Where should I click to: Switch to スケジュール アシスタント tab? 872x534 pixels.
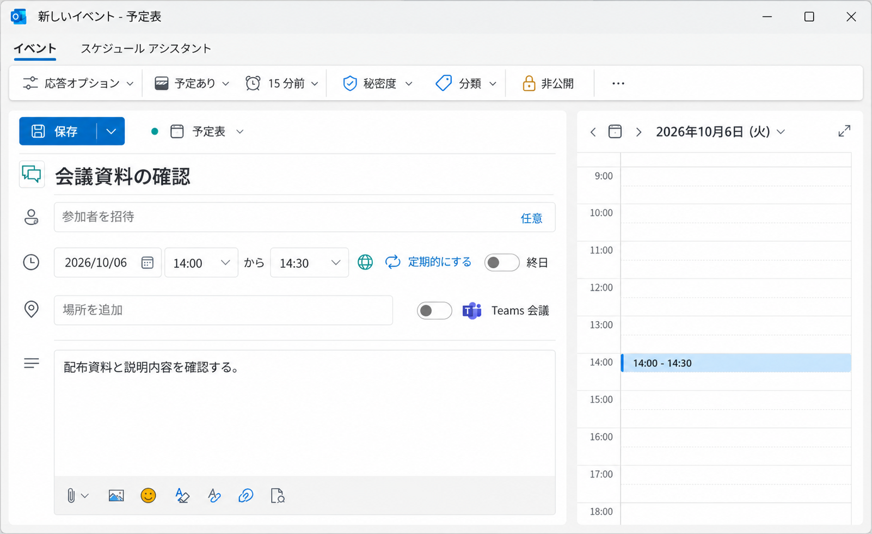(146, 48)
